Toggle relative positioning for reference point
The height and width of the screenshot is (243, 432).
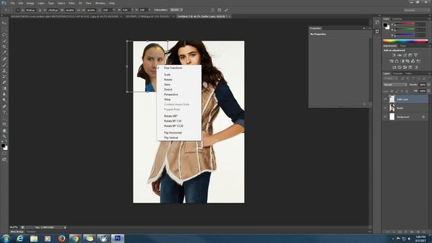click(40, 10)
